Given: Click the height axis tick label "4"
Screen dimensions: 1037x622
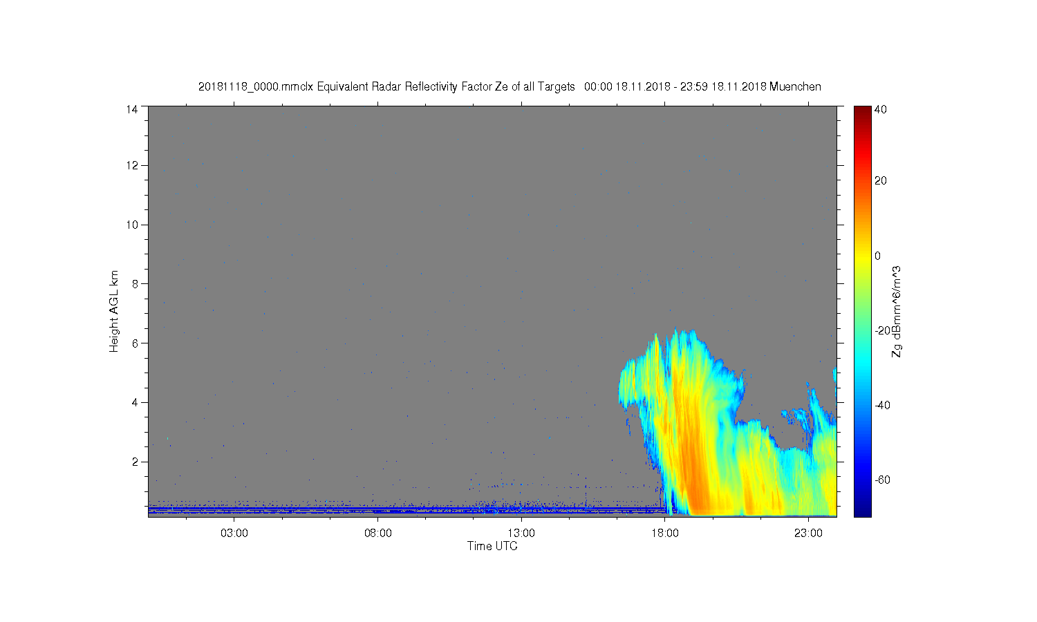Looking at the screenshot, I should point(136,402).
